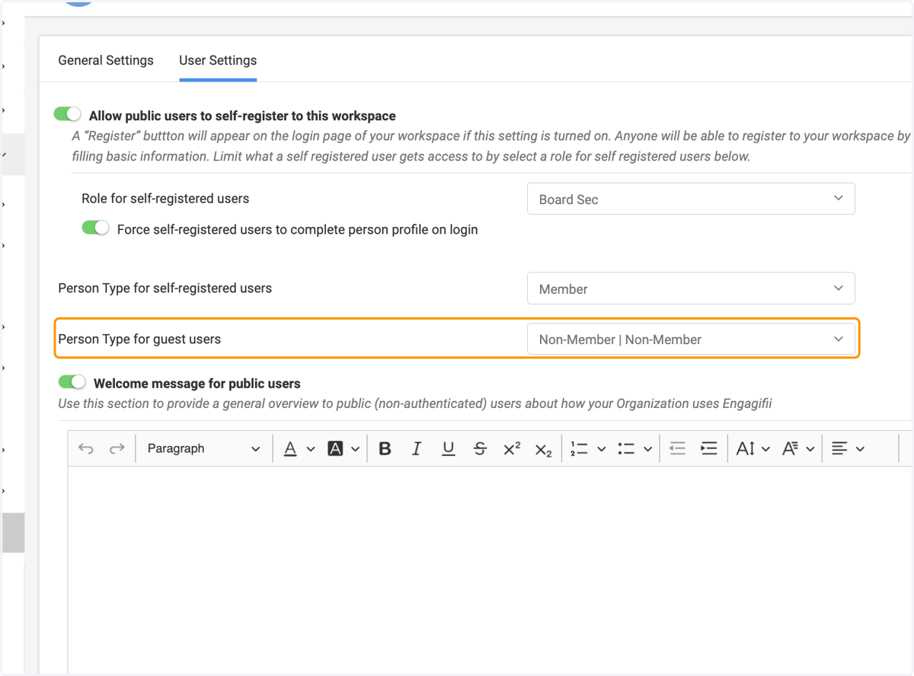The width and height of the screenshot is (914, 676).
Task: Toggle force profile completion on login
Action: pos(96,228)
